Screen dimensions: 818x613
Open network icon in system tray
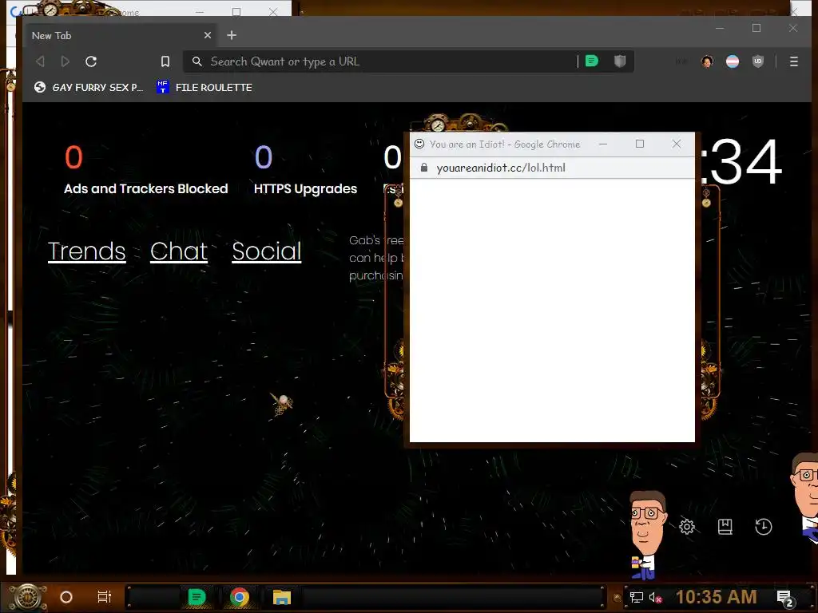click(637, 597)
